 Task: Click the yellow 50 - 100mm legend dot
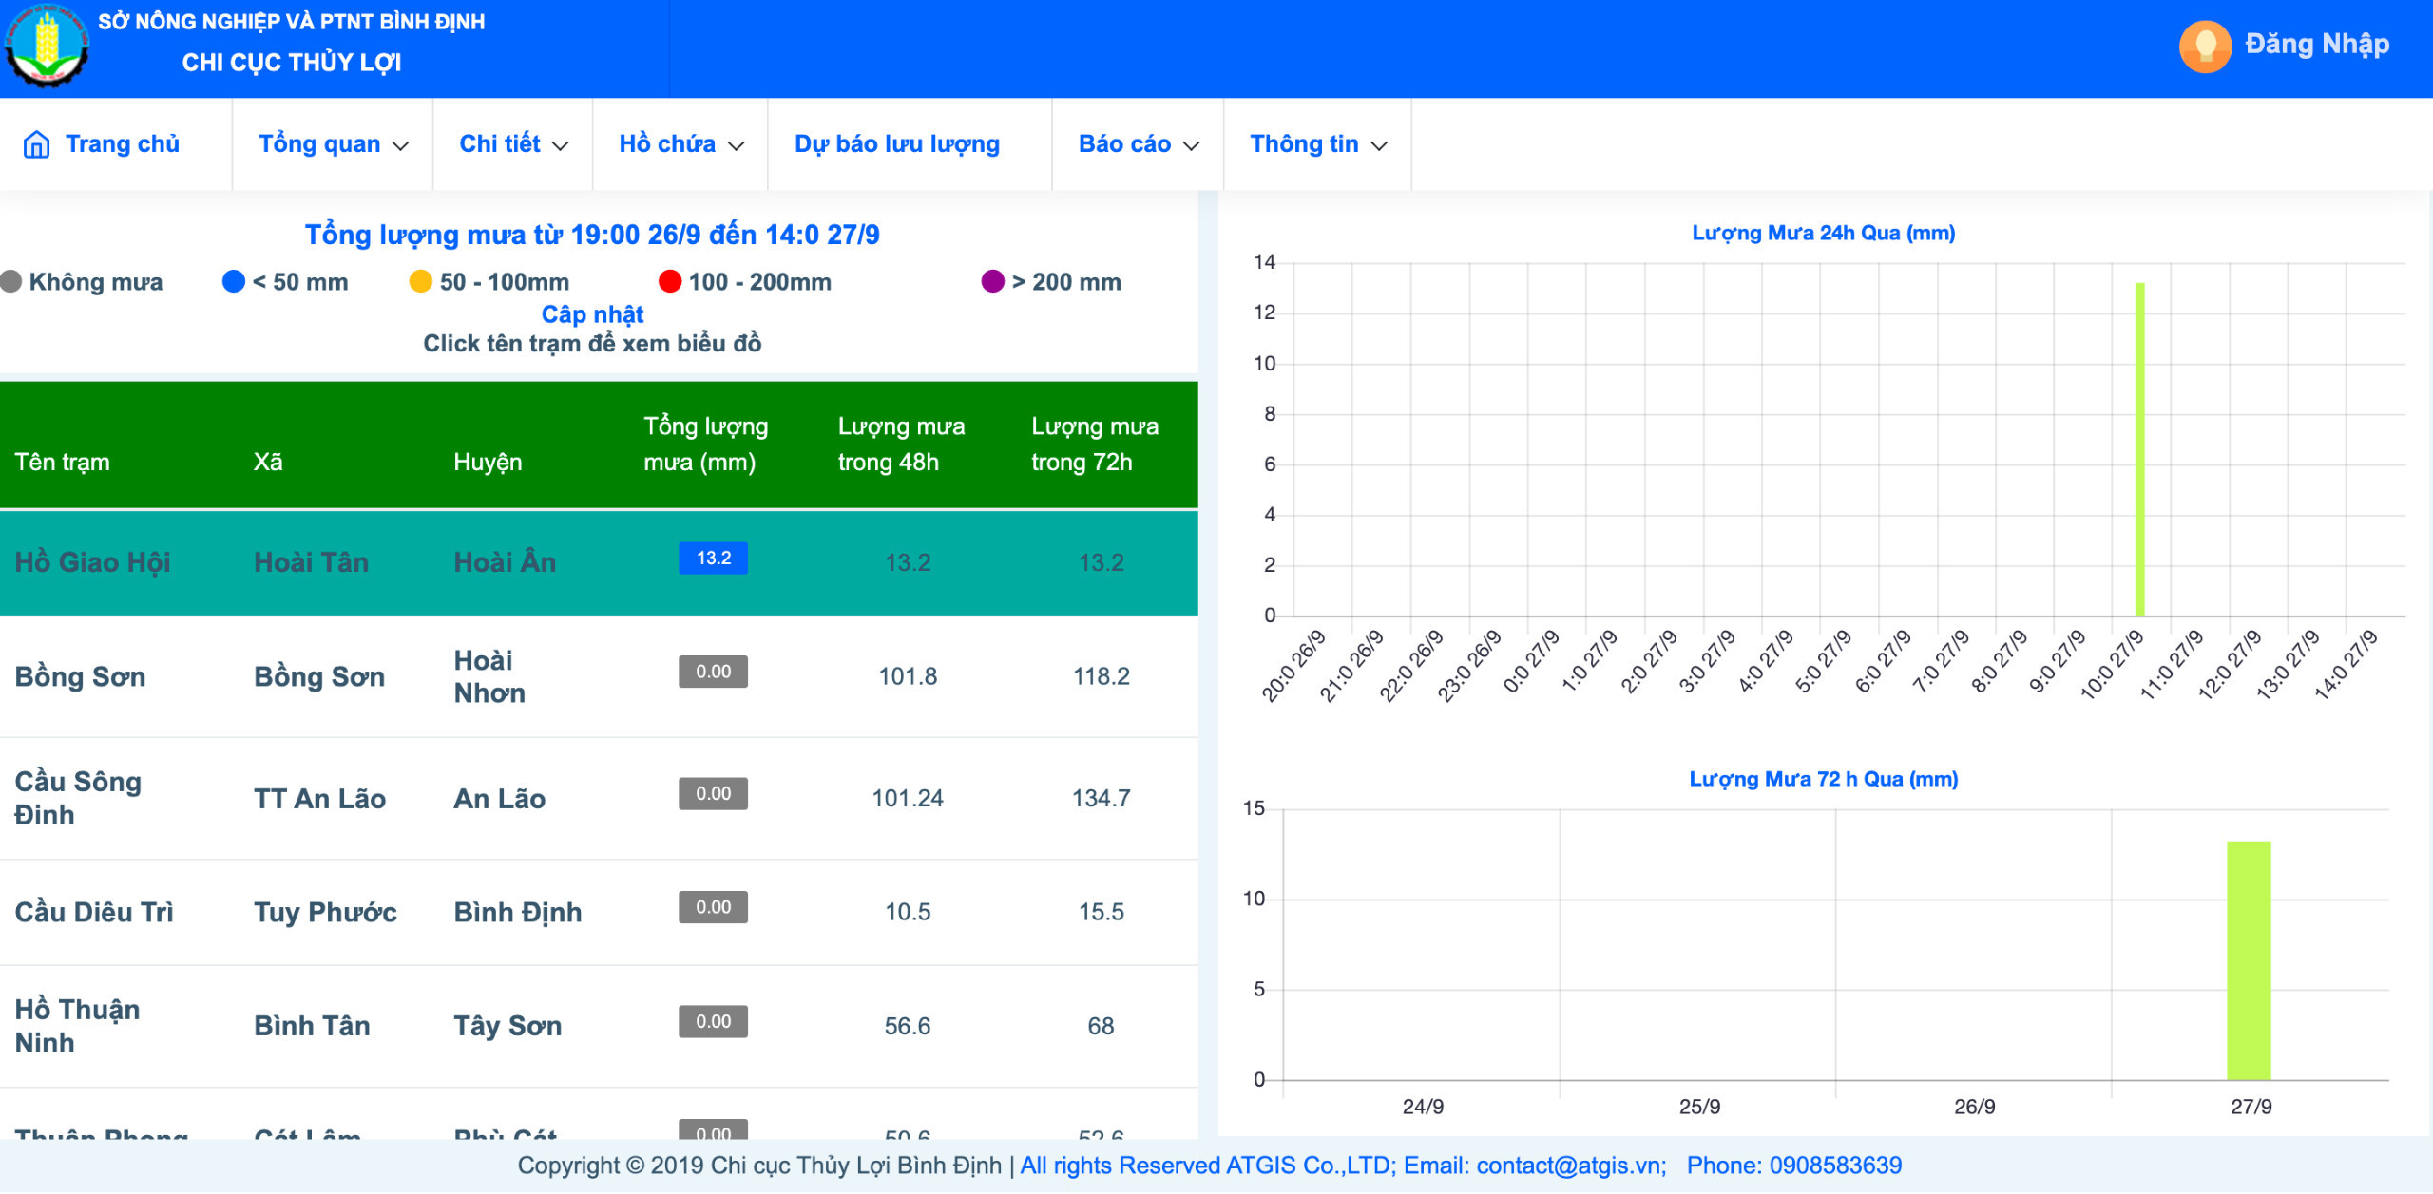[x=420, y=282]
